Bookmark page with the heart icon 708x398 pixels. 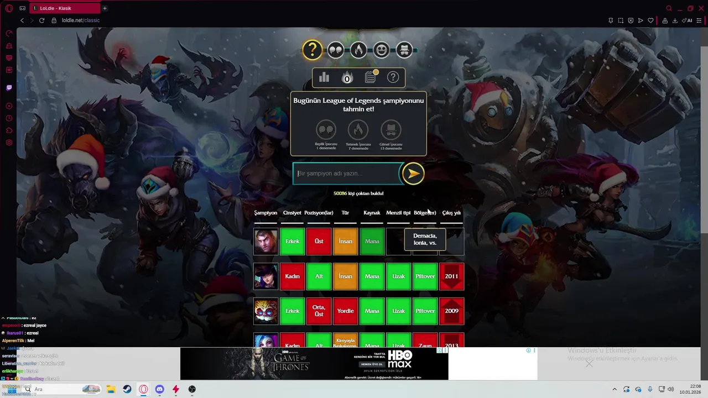tap(650, 20)
